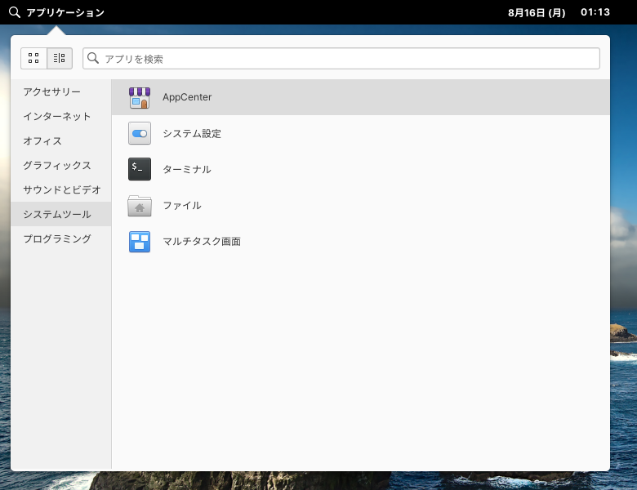Click the magnifier icon in search field
The image size is (637, 490).
click(x=93, y=58)
